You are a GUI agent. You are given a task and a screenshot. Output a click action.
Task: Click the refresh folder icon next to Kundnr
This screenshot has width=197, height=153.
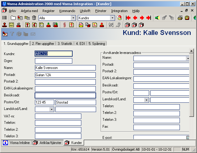(119, 18)
